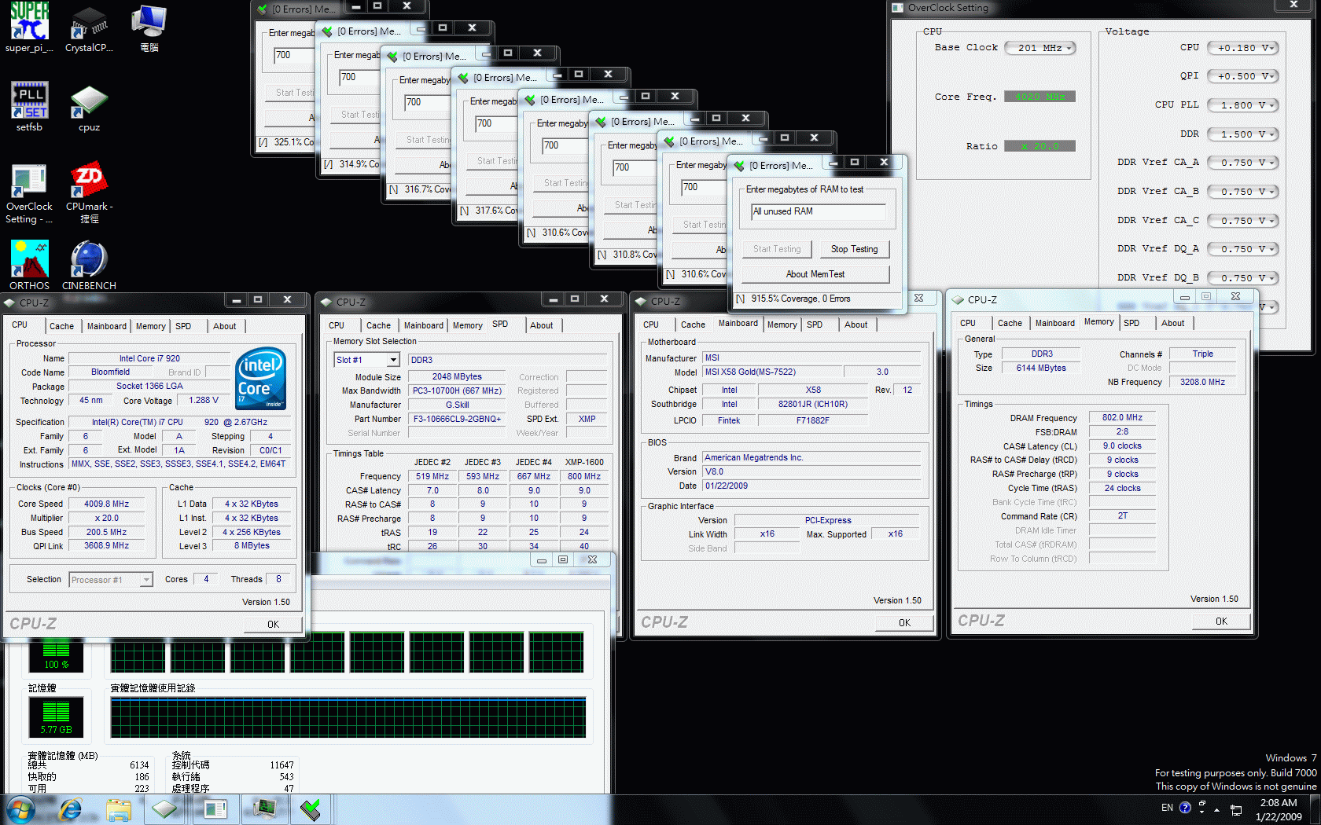The width and height of the screenshot is (1321, 825).
Task: Launch Internet Explorer from the taskbar
Action: point(71,809)
